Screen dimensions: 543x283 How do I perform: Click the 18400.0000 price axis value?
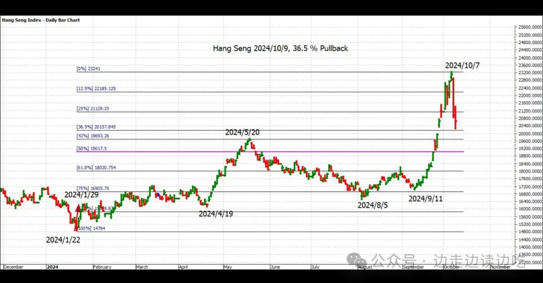[x=530, y=164]
